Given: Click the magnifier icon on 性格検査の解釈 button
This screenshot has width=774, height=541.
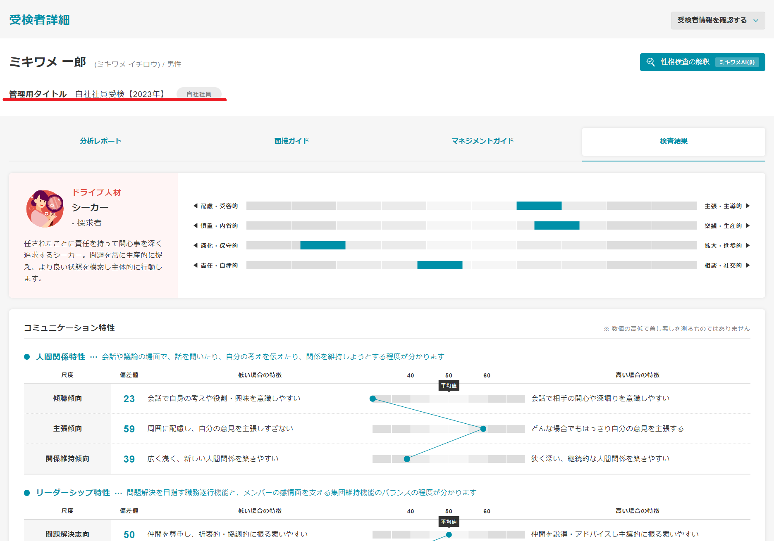Looking at the screenshot, I should [650, 62].
